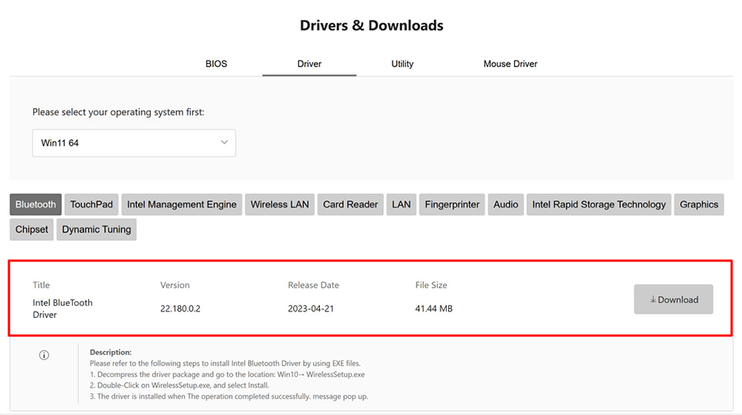Select the Chipset category
This screenshot has width=742, height=415.
click(x=32, y=230)
